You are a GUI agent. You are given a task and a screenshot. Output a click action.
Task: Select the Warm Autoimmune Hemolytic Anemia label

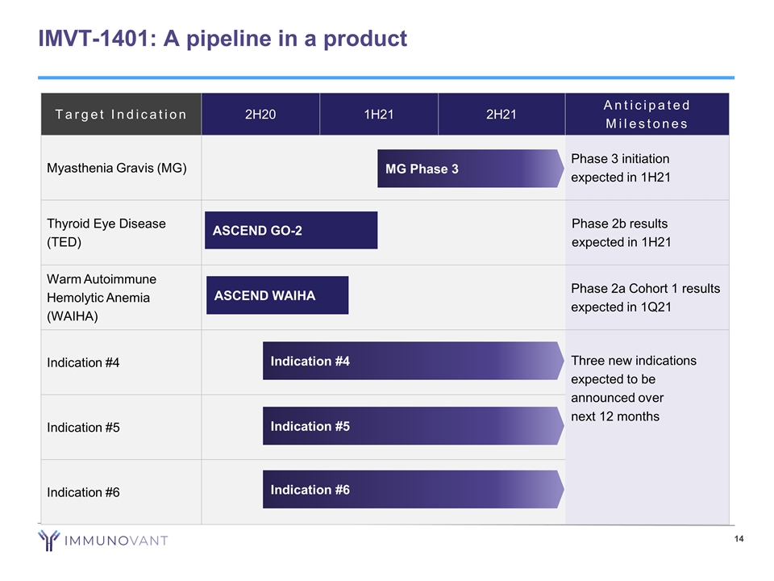(x=102, y=297)
